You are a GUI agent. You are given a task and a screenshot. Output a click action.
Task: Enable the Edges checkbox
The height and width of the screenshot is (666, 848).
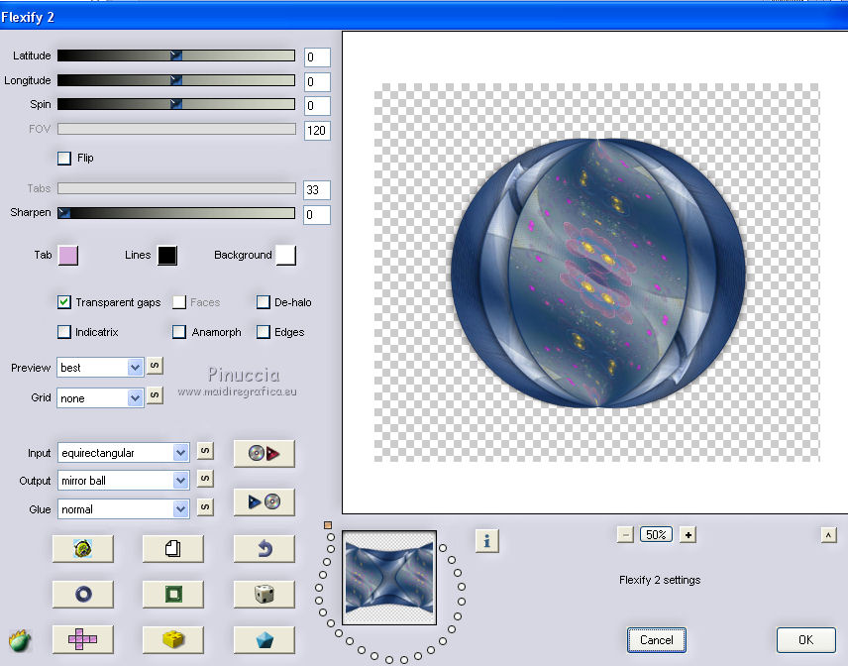pyautogui.click(x=264, y=332)
